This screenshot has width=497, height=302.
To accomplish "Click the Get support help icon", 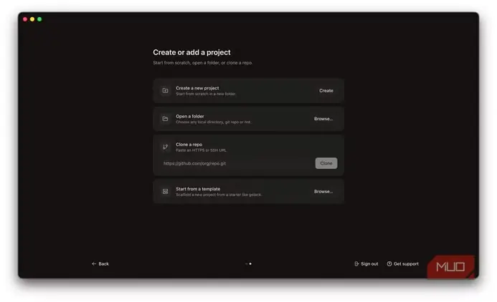I will click(389, 264).
